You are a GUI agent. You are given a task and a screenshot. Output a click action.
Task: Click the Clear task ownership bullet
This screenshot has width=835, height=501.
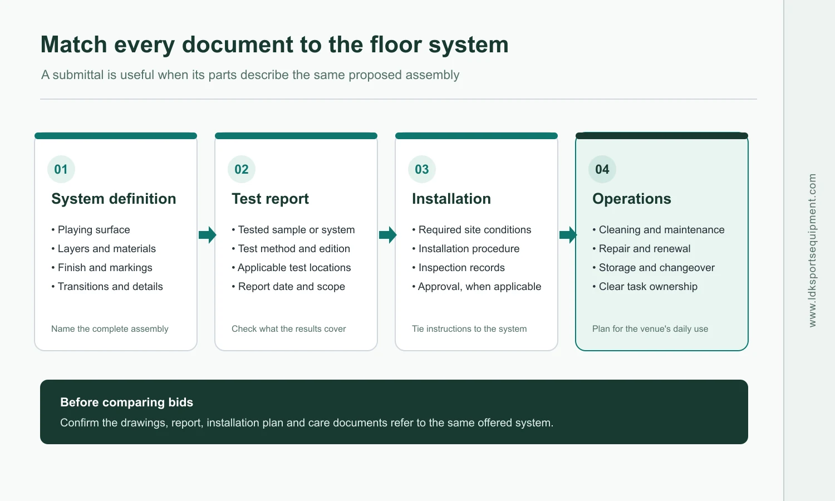[645, 287]
